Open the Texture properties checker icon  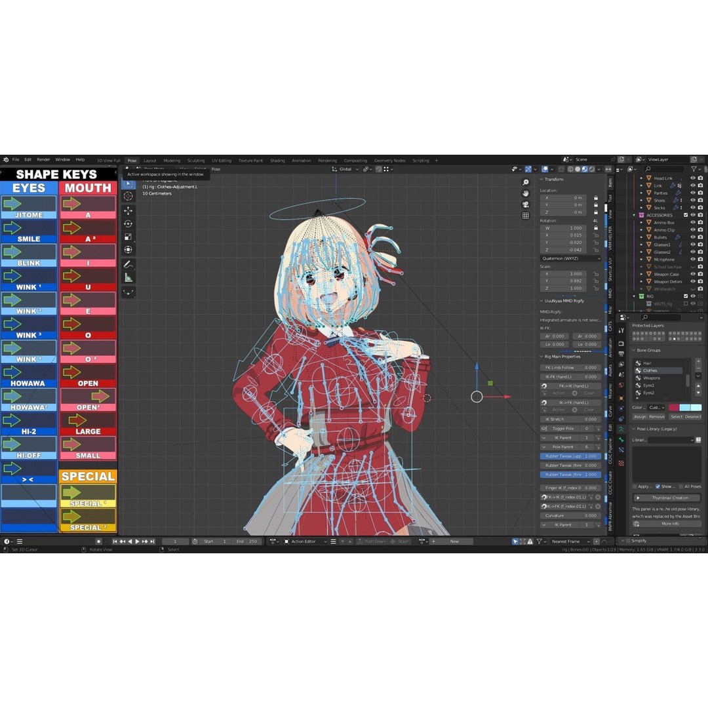(x=621, y=463)
